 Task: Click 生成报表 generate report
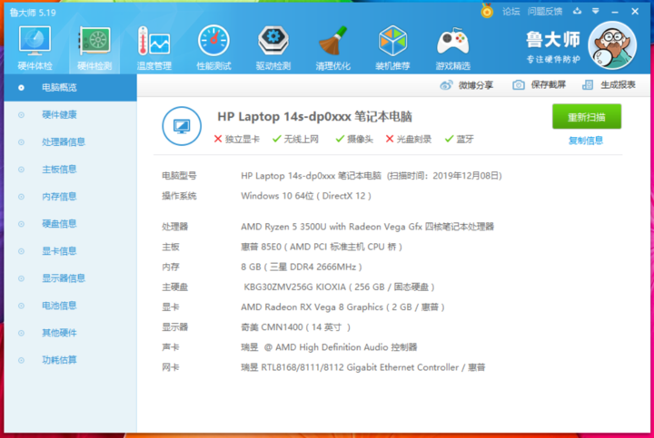click(x=618, y=85)
